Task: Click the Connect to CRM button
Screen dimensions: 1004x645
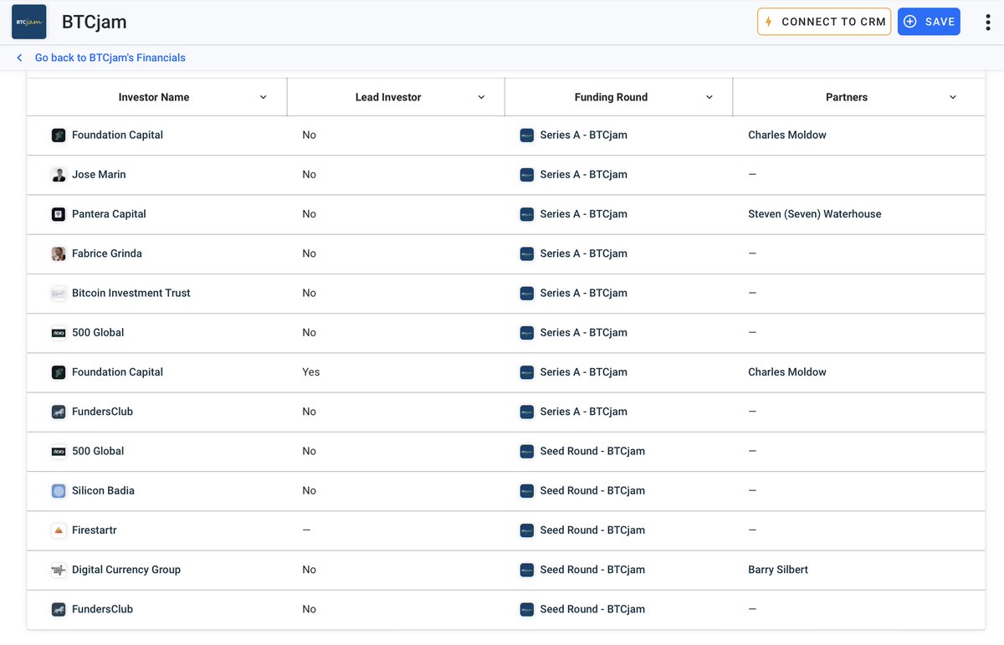Action: [x=824, y=22]
